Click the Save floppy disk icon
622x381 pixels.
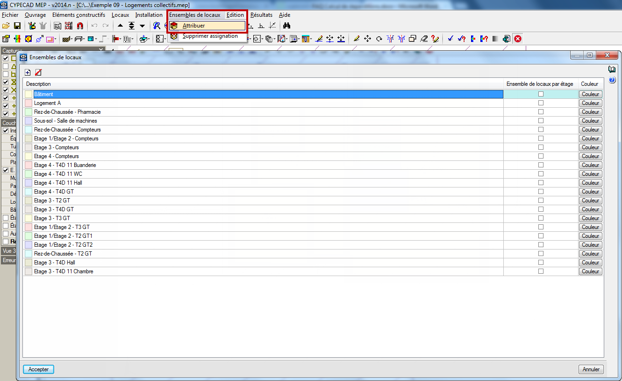click(x=17, y=26)
